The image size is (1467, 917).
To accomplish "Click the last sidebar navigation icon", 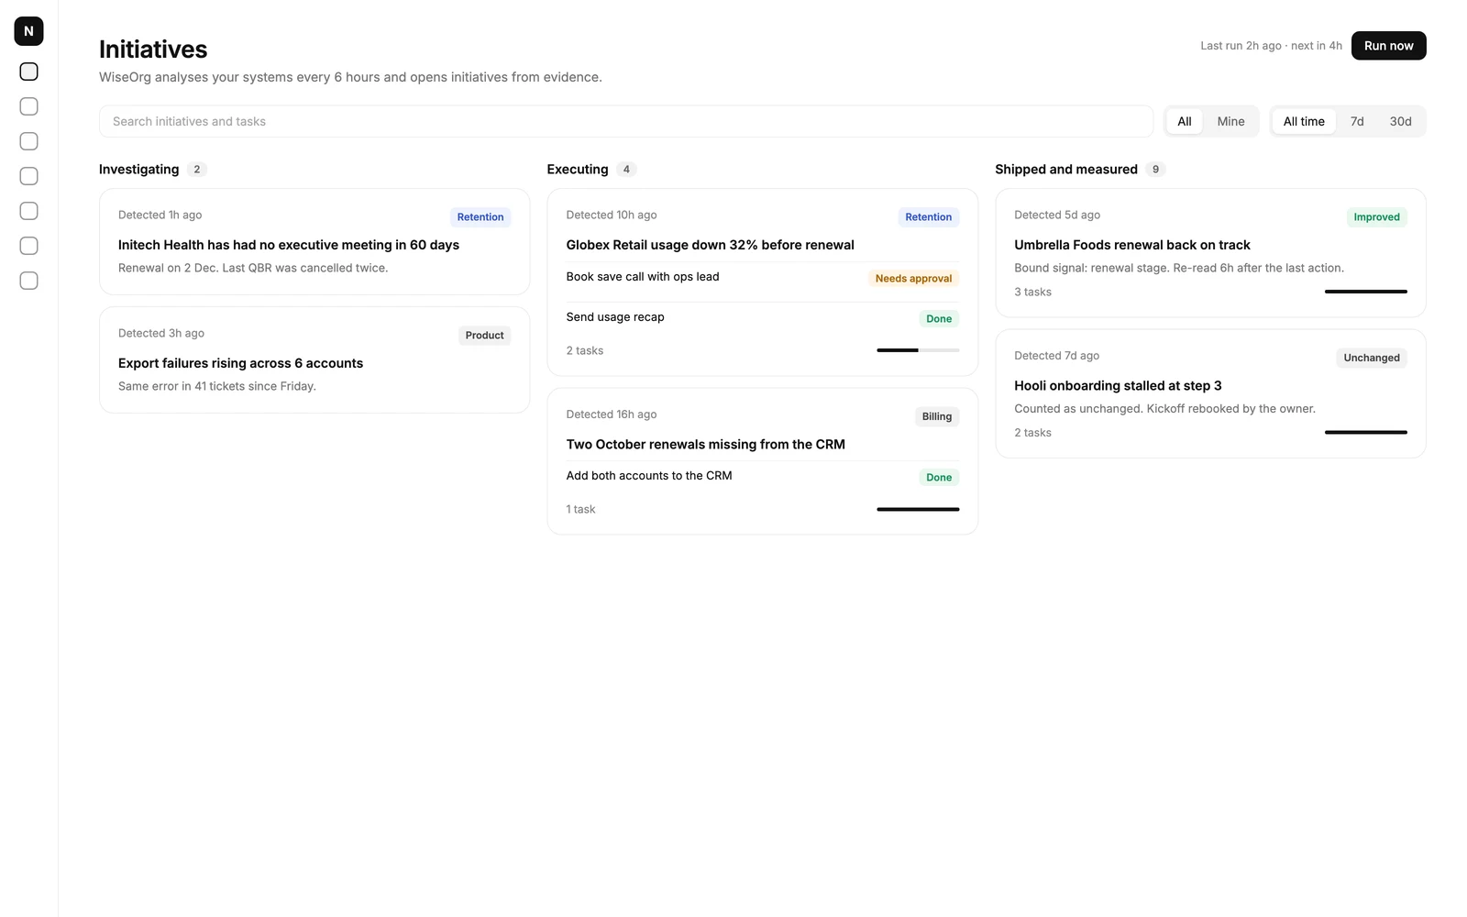I will [28, 281].
